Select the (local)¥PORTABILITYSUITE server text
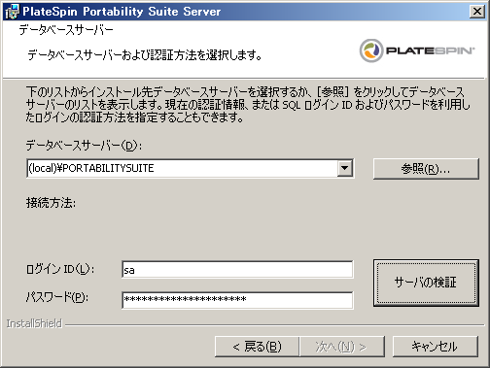490x368 pixels. click(91, 168)
